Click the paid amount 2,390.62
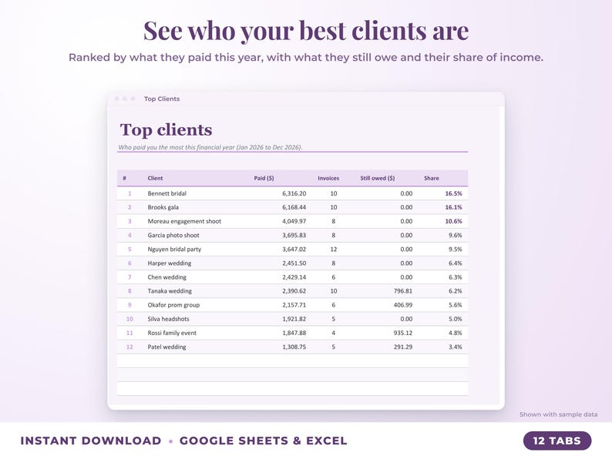This screenshot has width=612, height=459. 294,291
